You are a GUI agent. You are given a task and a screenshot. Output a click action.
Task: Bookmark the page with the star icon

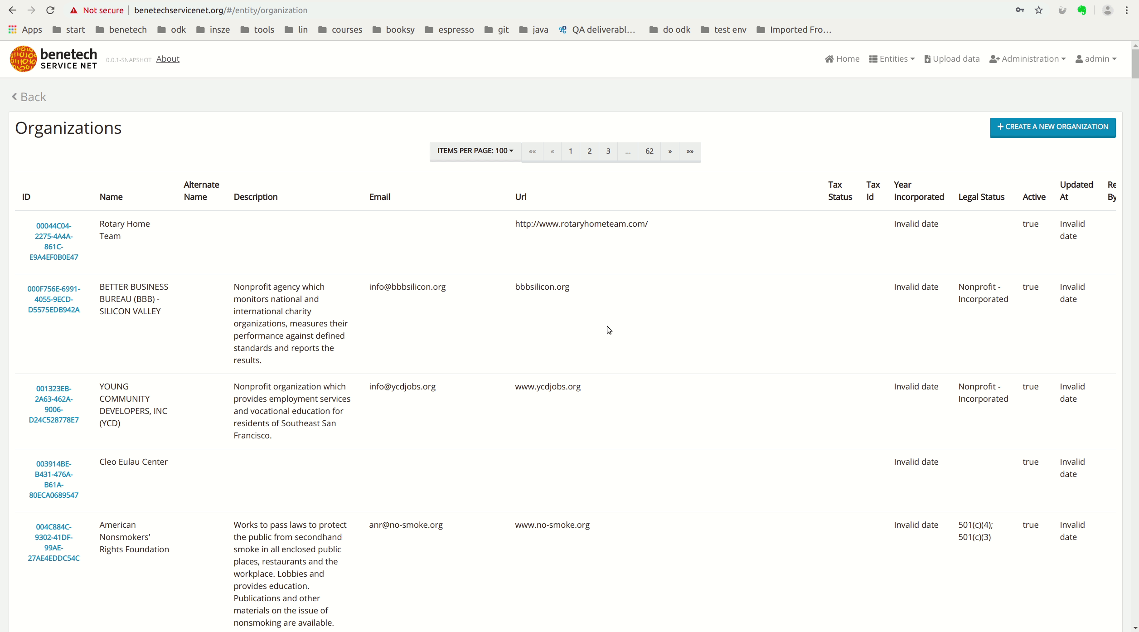[x=1038, y=10]
